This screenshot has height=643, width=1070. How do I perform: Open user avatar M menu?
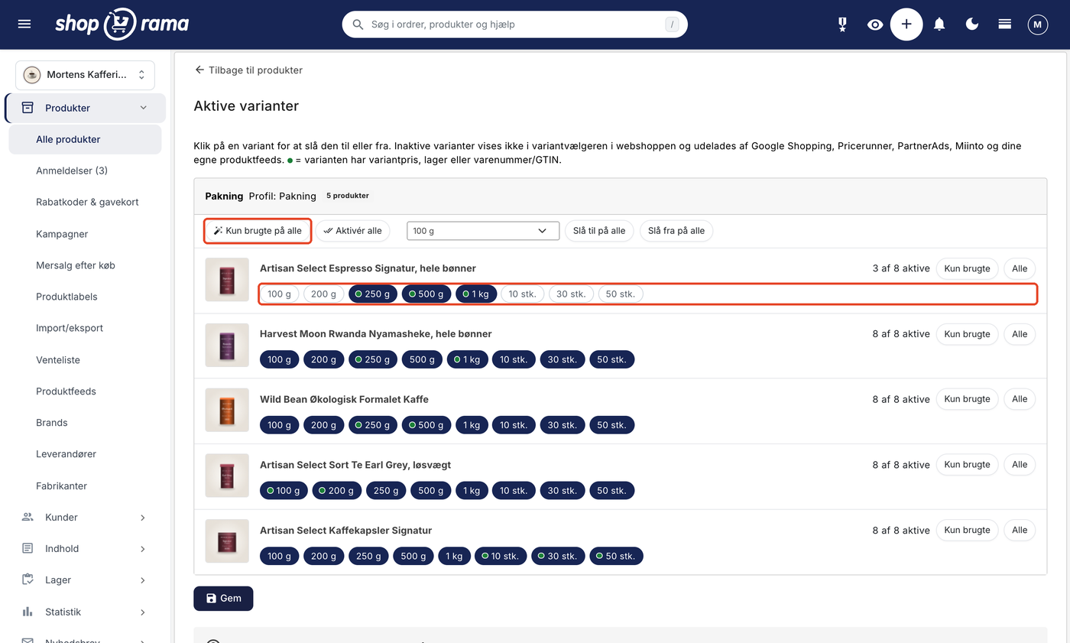[x=1037, y=24]
